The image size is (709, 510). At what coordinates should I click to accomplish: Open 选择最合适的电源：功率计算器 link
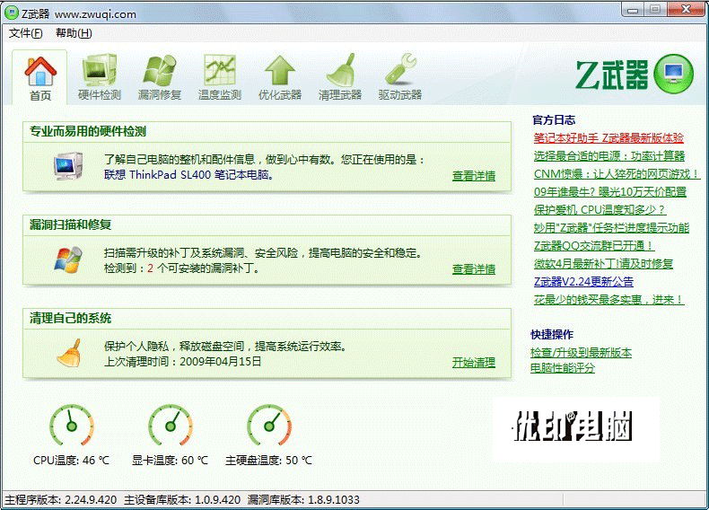pos(609,156)
